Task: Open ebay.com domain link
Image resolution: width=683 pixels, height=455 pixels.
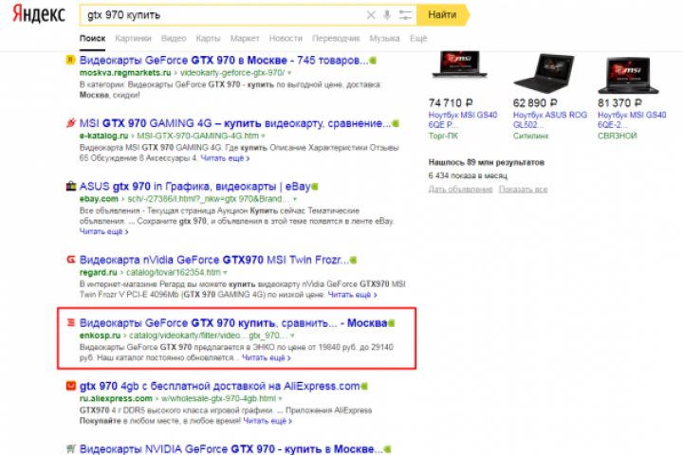Action: click(99, 199)
